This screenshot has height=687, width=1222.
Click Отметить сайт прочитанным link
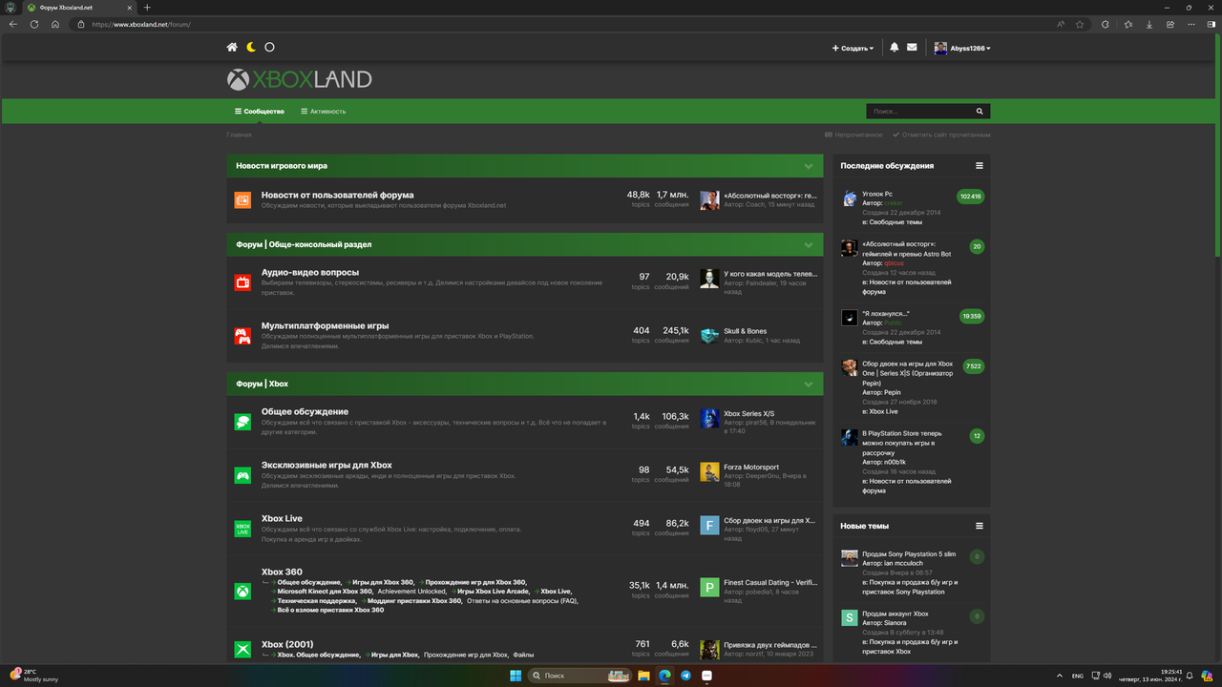point(941,135)
